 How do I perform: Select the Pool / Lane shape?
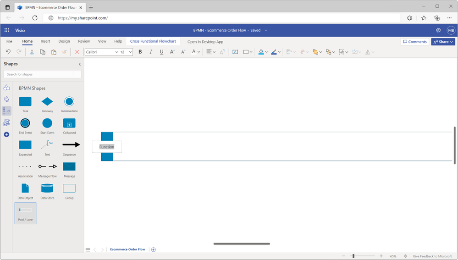[25, 213]
